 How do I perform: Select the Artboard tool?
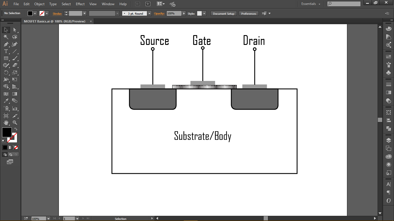pos(6,116)
